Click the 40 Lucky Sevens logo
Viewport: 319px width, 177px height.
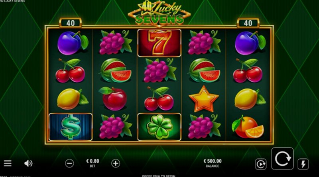click(159, 14)
